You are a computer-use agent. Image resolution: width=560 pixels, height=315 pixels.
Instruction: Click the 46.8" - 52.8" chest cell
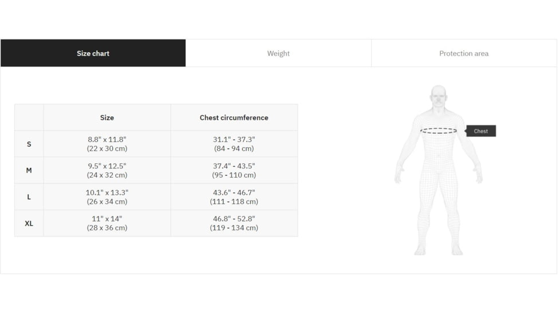(x=234, y=223)
